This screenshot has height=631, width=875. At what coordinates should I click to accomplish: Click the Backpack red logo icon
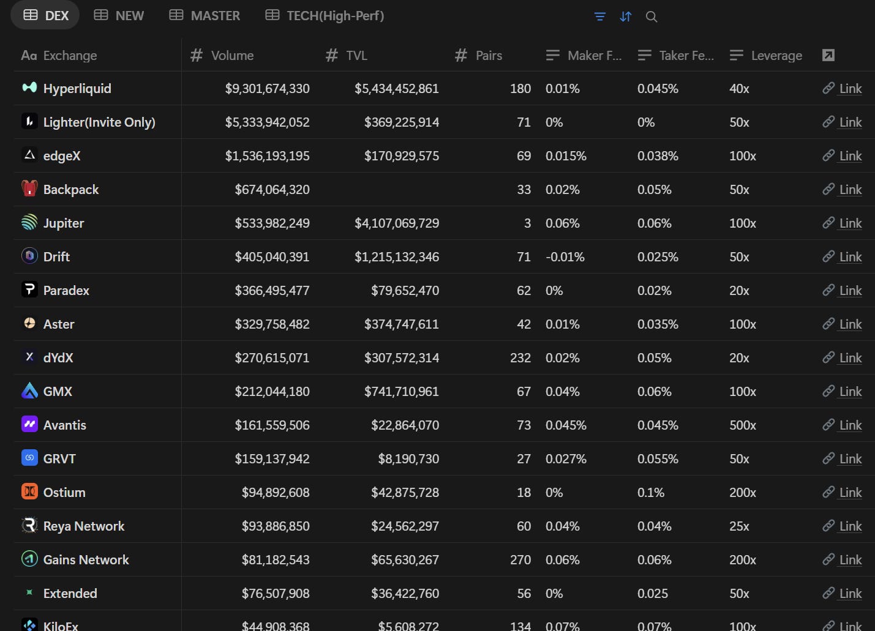tap(29, 189)
